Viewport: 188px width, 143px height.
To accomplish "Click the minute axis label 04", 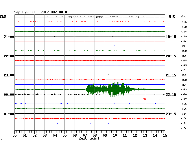I will click(x=55, y=135).
